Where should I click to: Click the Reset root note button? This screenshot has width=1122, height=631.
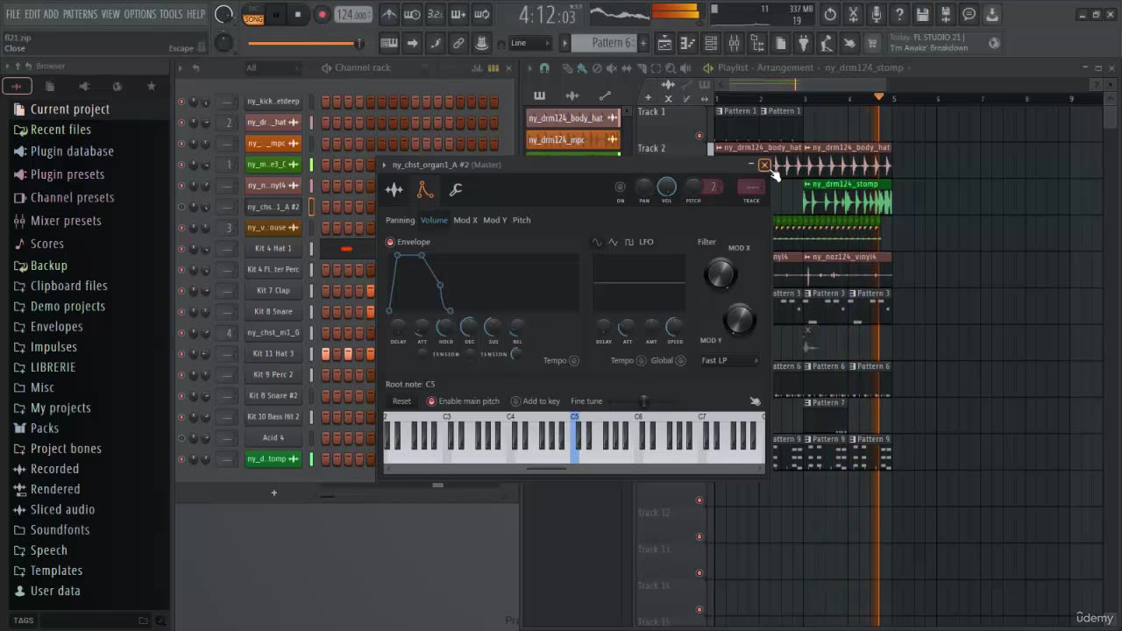(401, 401)
